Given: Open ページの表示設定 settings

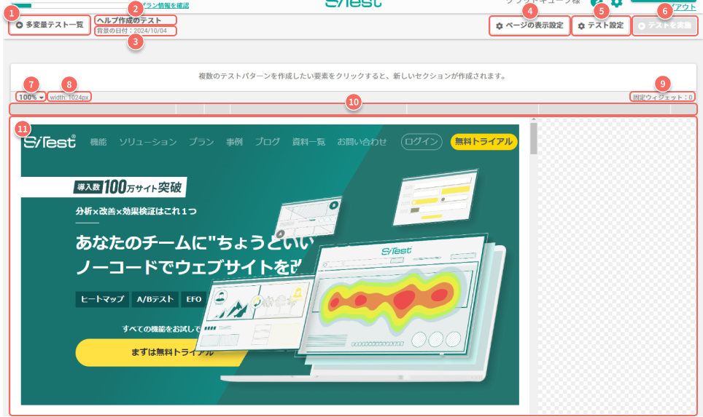Looking at the screenshot, I should [x=529, y=25].
